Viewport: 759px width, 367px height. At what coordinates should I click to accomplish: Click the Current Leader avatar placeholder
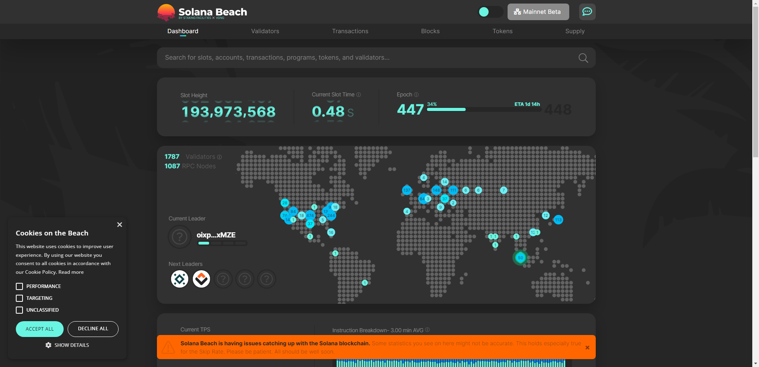tap(179, 237)
